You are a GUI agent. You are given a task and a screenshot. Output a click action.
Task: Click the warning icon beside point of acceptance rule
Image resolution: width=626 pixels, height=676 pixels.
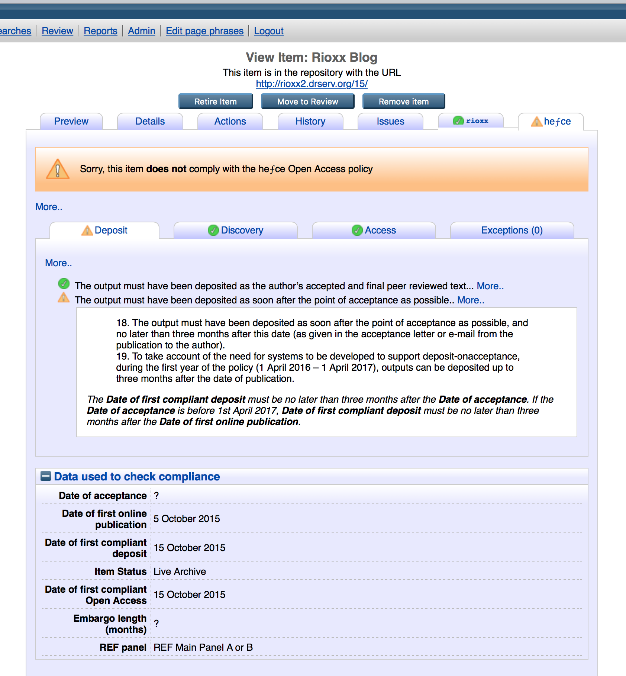tap(64, 298)
